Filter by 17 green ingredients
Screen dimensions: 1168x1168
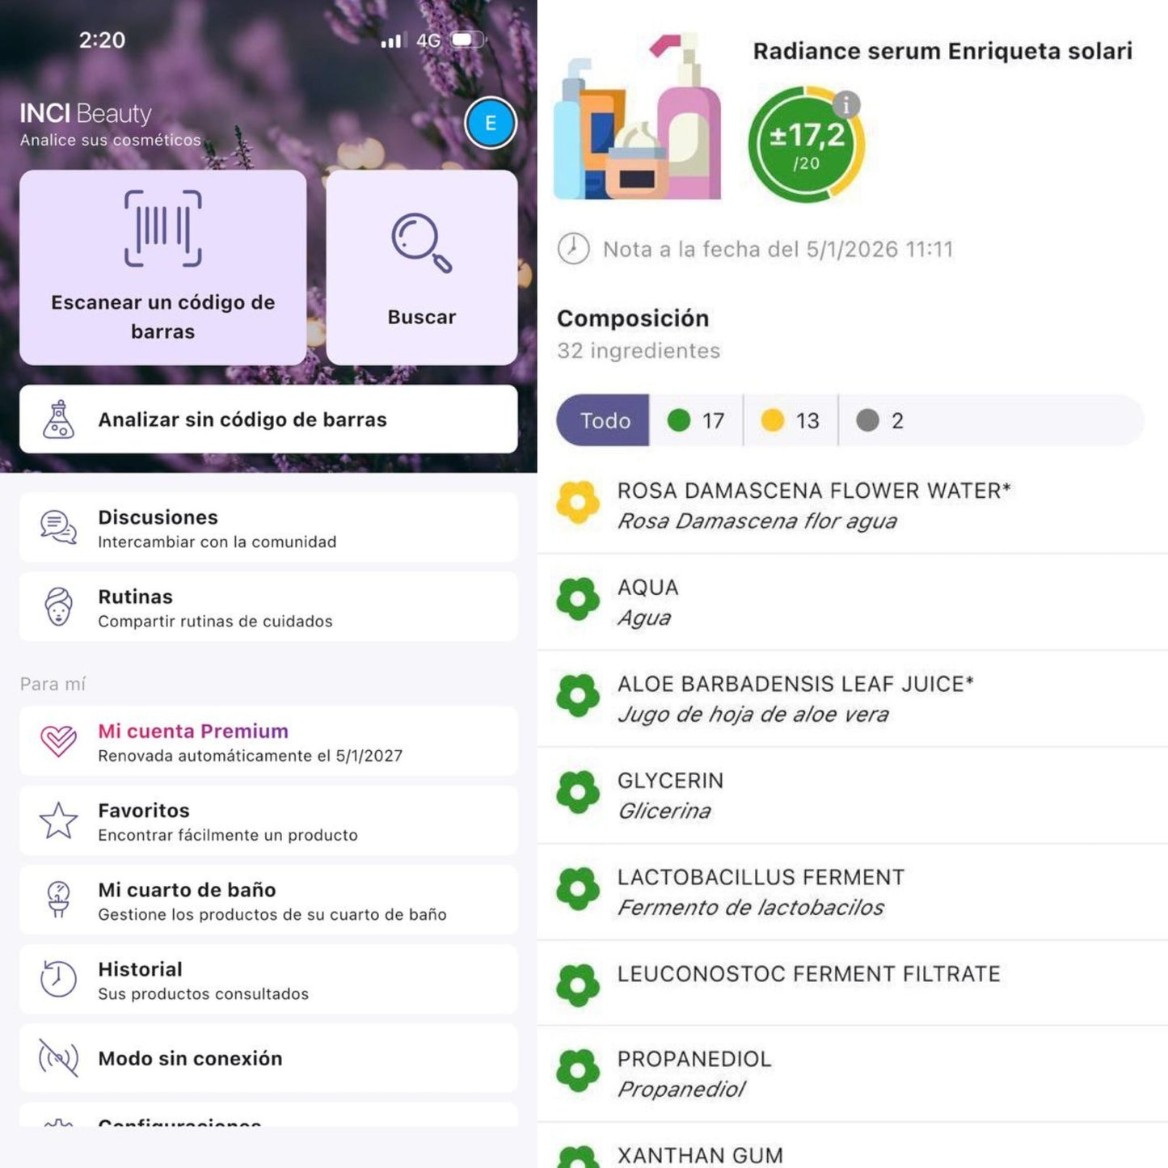pyautogui.click(x=696, y=420)
